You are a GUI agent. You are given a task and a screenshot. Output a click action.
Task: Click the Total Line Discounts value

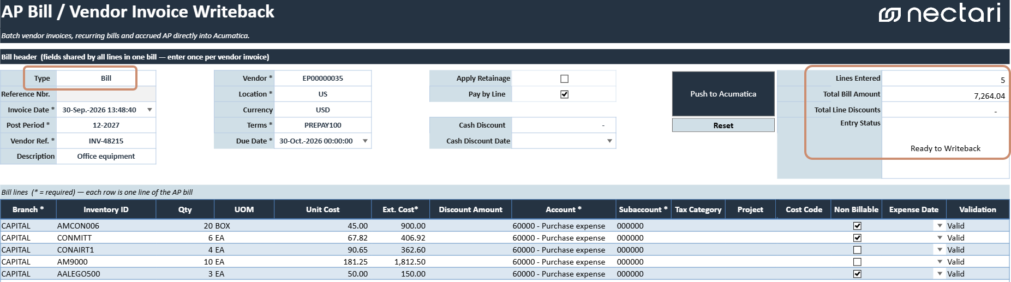coord(946,110)
